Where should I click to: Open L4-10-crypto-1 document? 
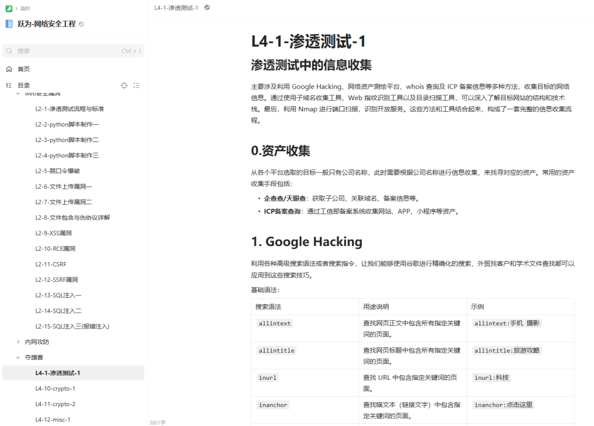[56, 389]
